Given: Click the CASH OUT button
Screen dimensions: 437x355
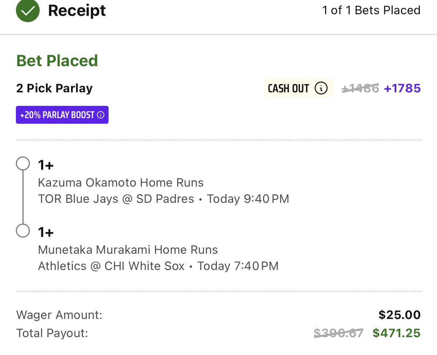Looking at the screenshot, I should (298, 88).
